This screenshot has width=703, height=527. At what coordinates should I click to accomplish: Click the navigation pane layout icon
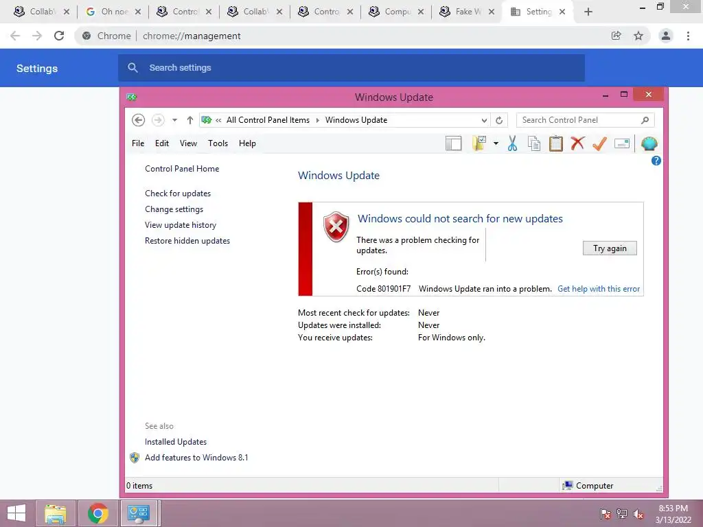[x=453, y=143]
